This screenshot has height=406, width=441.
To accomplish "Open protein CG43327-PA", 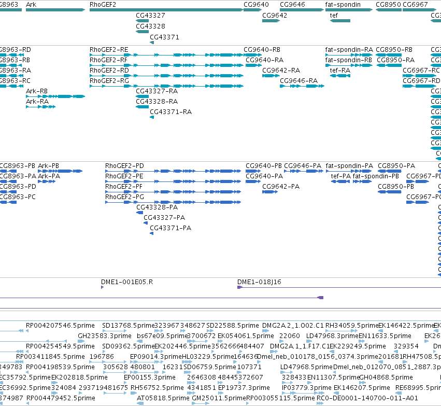I will point(146,223).
